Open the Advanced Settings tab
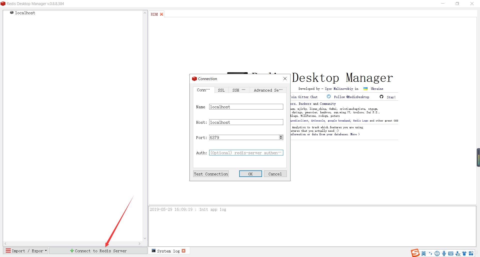This screenshot has width=480, height=257. click(x=268, y=90)
